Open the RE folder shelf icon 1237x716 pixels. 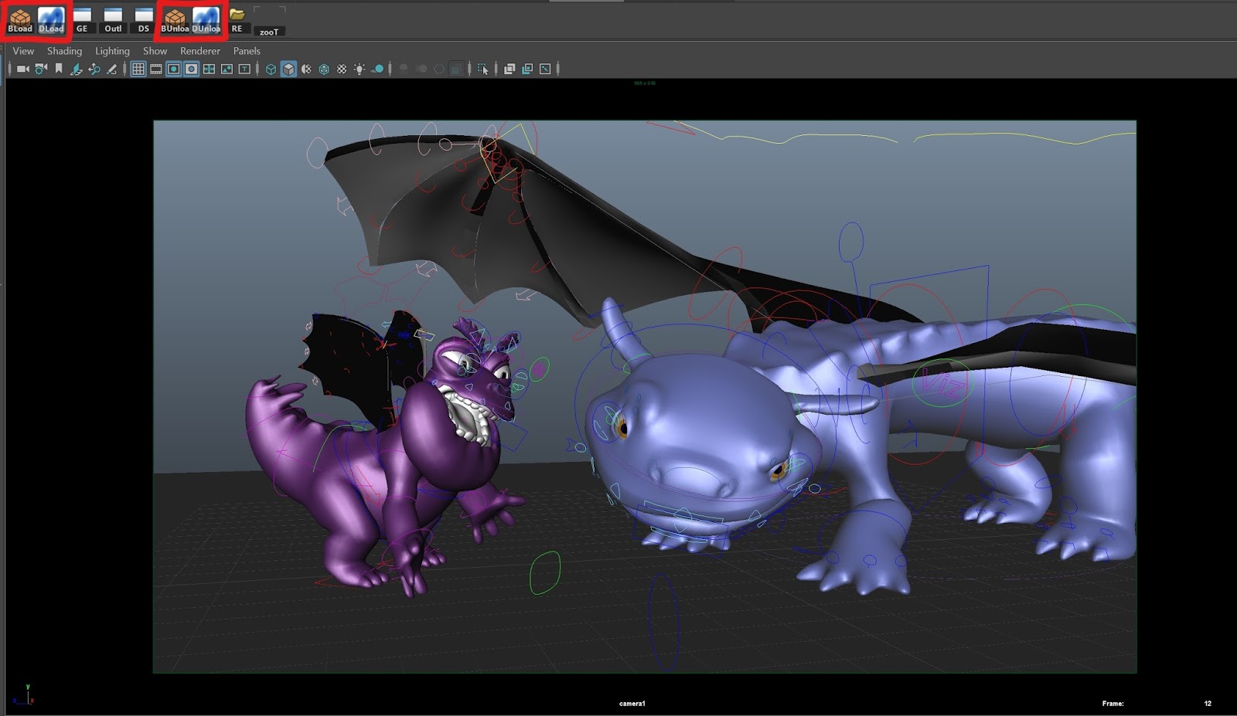[237, 21]
